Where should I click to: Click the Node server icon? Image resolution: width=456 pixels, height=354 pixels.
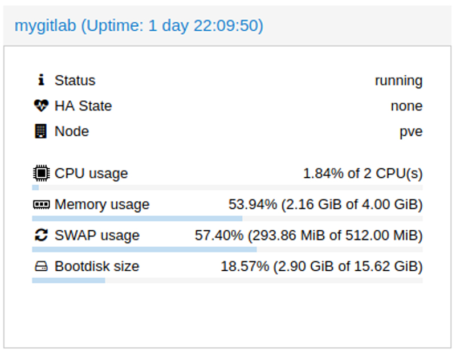(41, 131)
